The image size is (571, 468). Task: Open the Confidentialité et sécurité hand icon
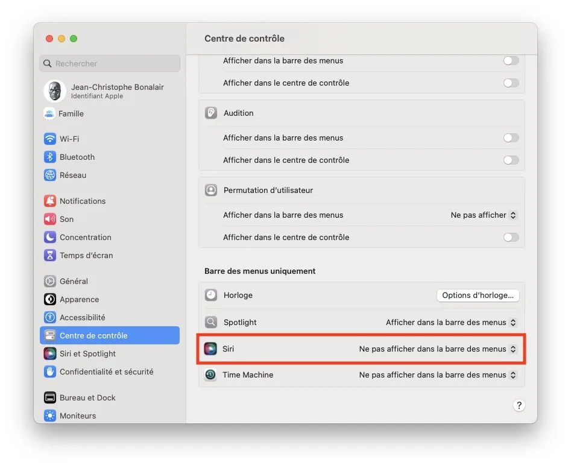(x=50, y=372)
